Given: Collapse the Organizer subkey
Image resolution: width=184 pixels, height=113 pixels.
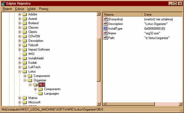Looking at the screenshot, I should pos(25,80).
